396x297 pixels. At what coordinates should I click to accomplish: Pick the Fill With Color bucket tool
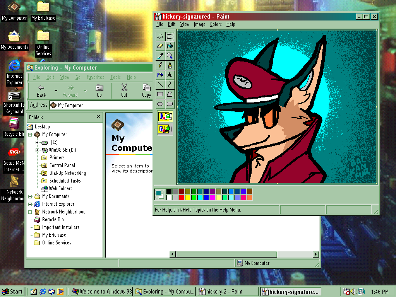point(170,46)
